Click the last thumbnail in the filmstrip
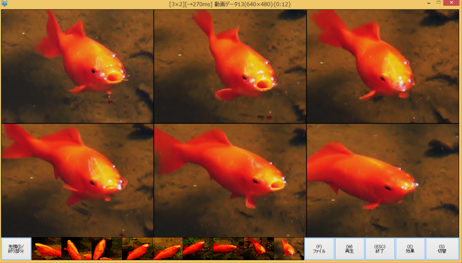Viewport: 462px width, 263px height. [x=289, y=249]
